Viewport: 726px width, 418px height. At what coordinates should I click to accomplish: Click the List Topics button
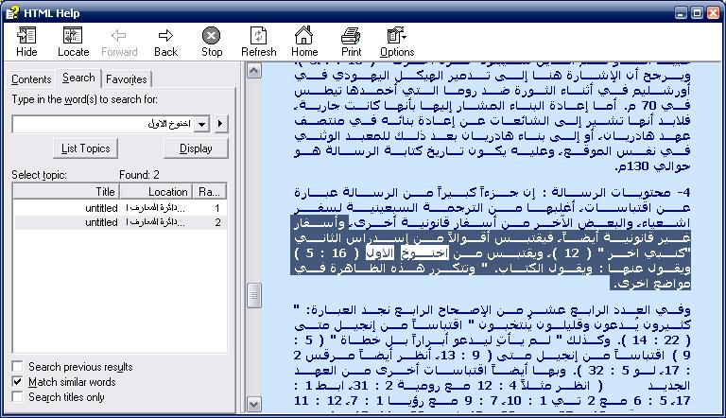(86, 148)
